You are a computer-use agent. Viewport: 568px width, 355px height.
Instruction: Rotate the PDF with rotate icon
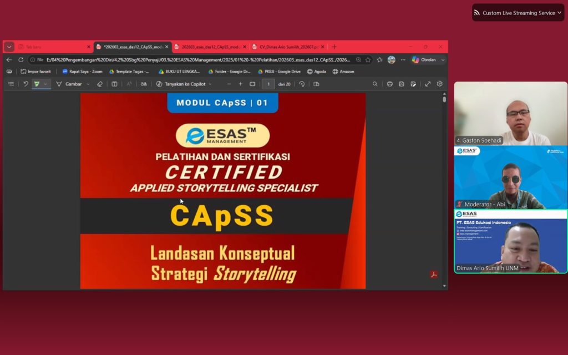pos(302,84)
